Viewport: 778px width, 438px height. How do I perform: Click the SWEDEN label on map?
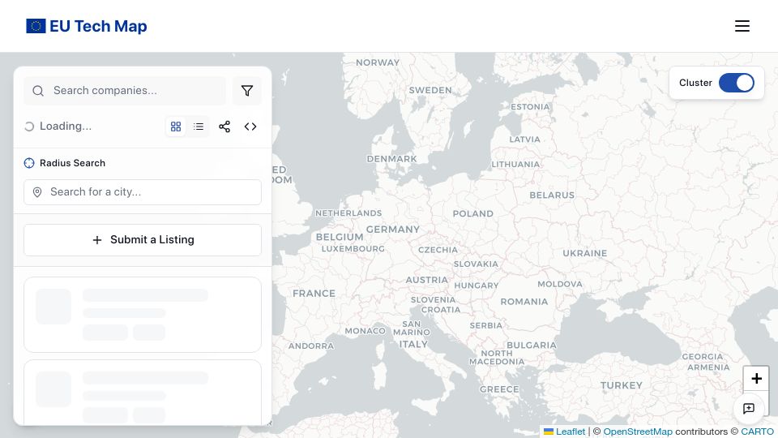430,90
